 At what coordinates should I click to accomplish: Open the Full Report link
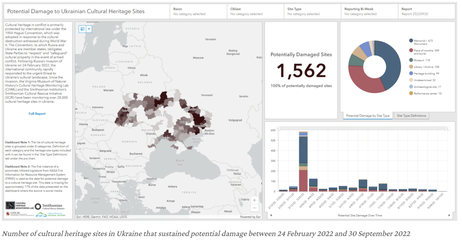pos(37,114)
